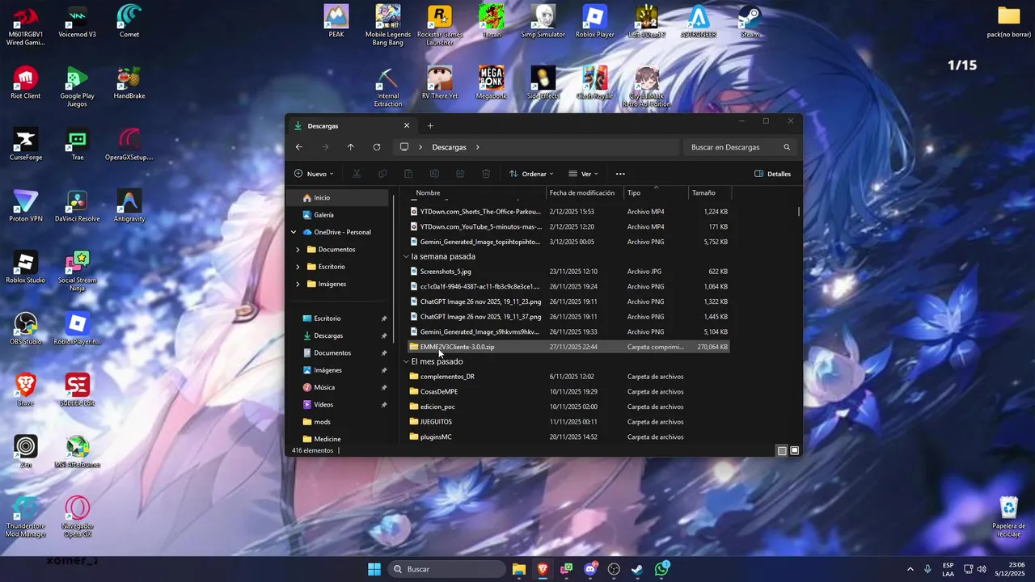Screen dimensions: 1035x582
Task: Collapse the 'la semana pasada' group
Action: [406, 256]
